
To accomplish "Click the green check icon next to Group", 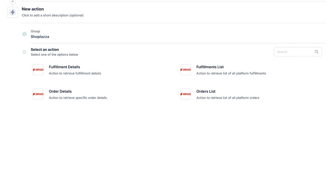I will 24,34.
